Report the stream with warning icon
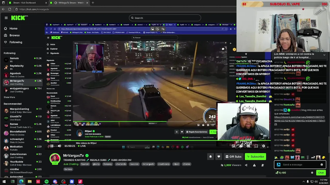The height and width of the screenshot is (185, 330). pyautogui.click(x=254, y=165)
